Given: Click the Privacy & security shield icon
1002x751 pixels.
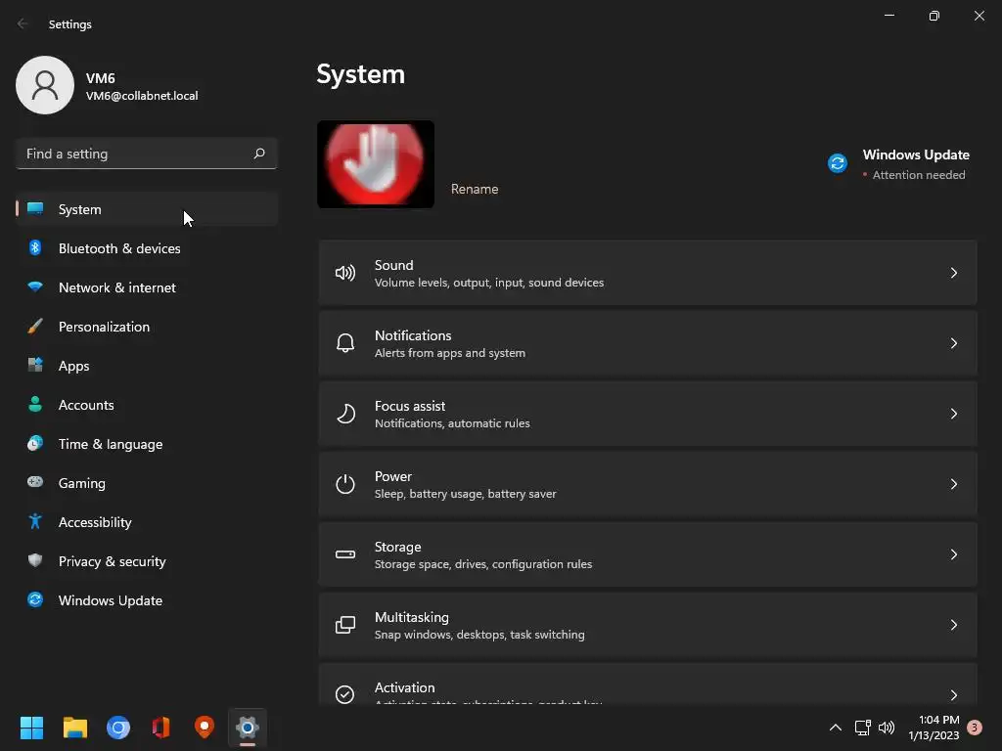Looking at the screenshot, I should 35,560.
